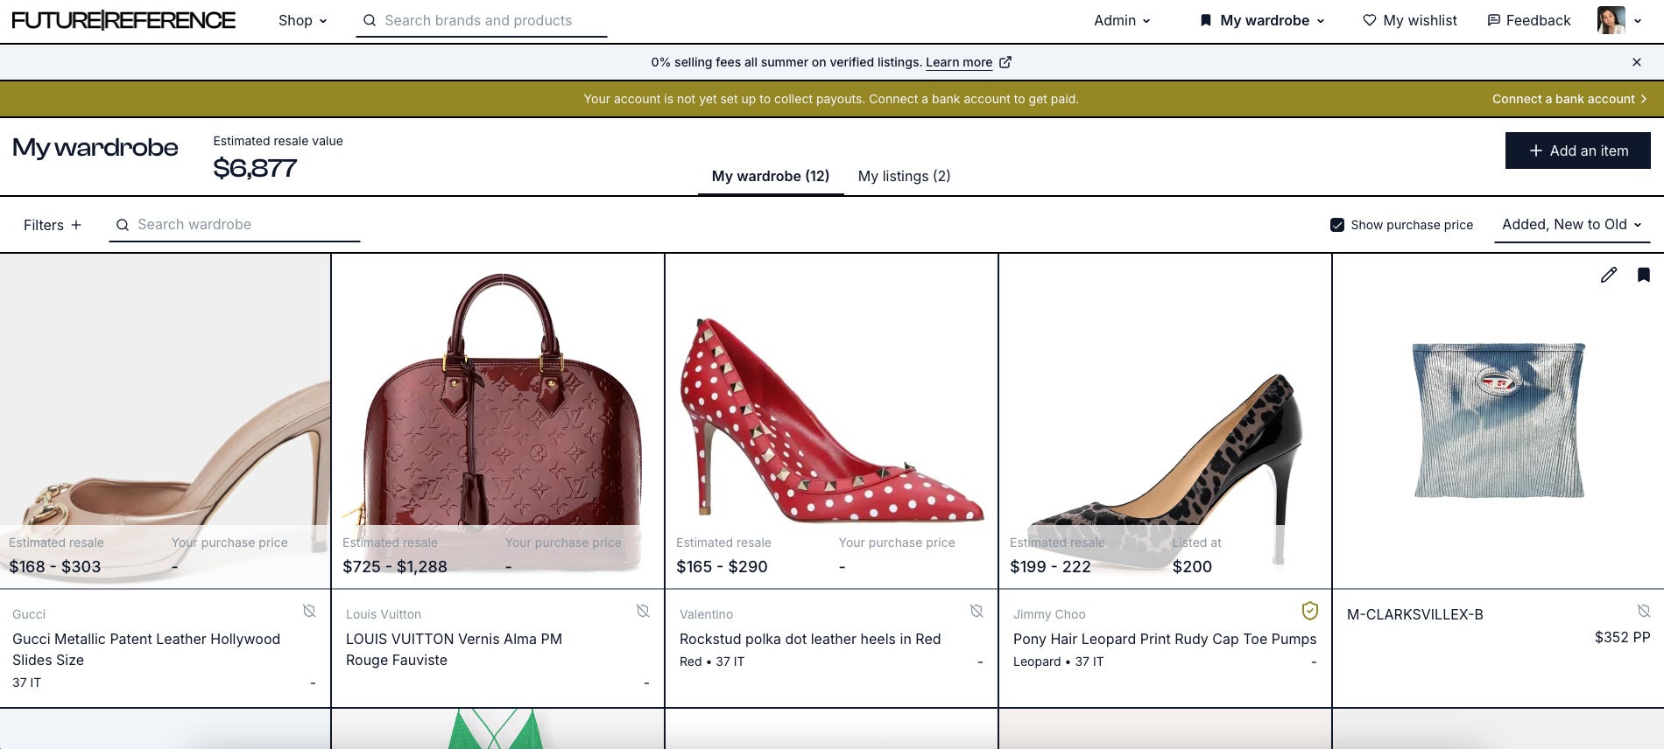Click the Louis Vuitton brand label
Image resolution: width=1664 pixels, height=749 pixels.
point(384,614)
